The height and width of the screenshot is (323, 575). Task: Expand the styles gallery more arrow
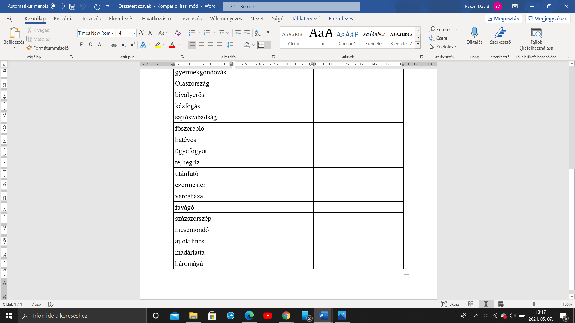point(418,45)
